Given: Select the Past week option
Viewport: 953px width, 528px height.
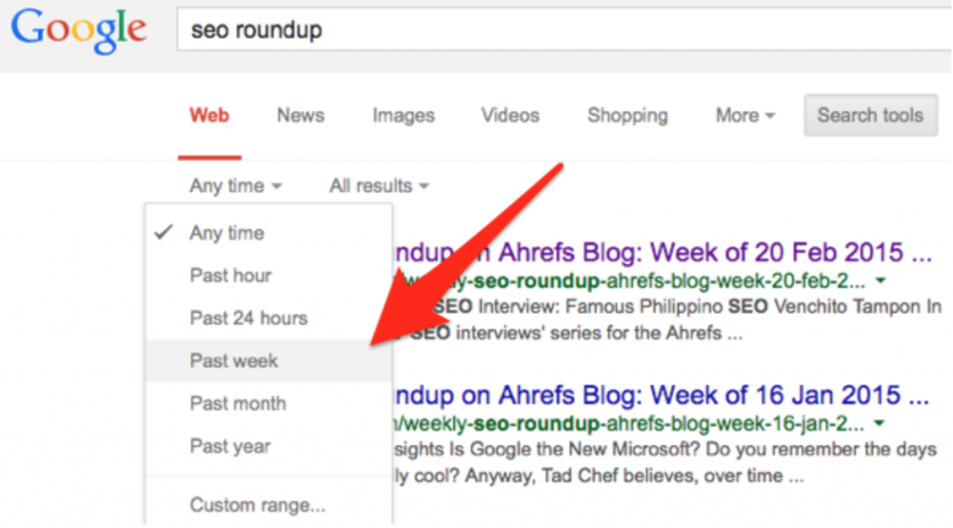Looking at the screenshot, I should [x=234, y=361].
